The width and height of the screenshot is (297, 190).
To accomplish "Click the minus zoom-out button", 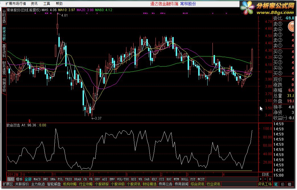I will tap(265, 179).
